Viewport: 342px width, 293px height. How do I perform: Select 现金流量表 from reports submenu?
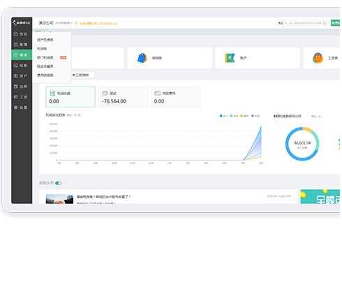click(x=45, y=66)
